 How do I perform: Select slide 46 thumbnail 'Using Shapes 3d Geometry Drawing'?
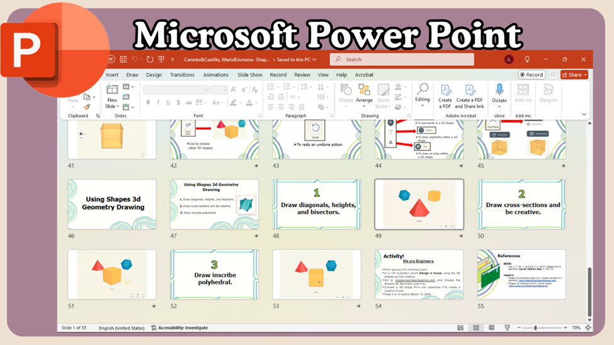point(112,205)
